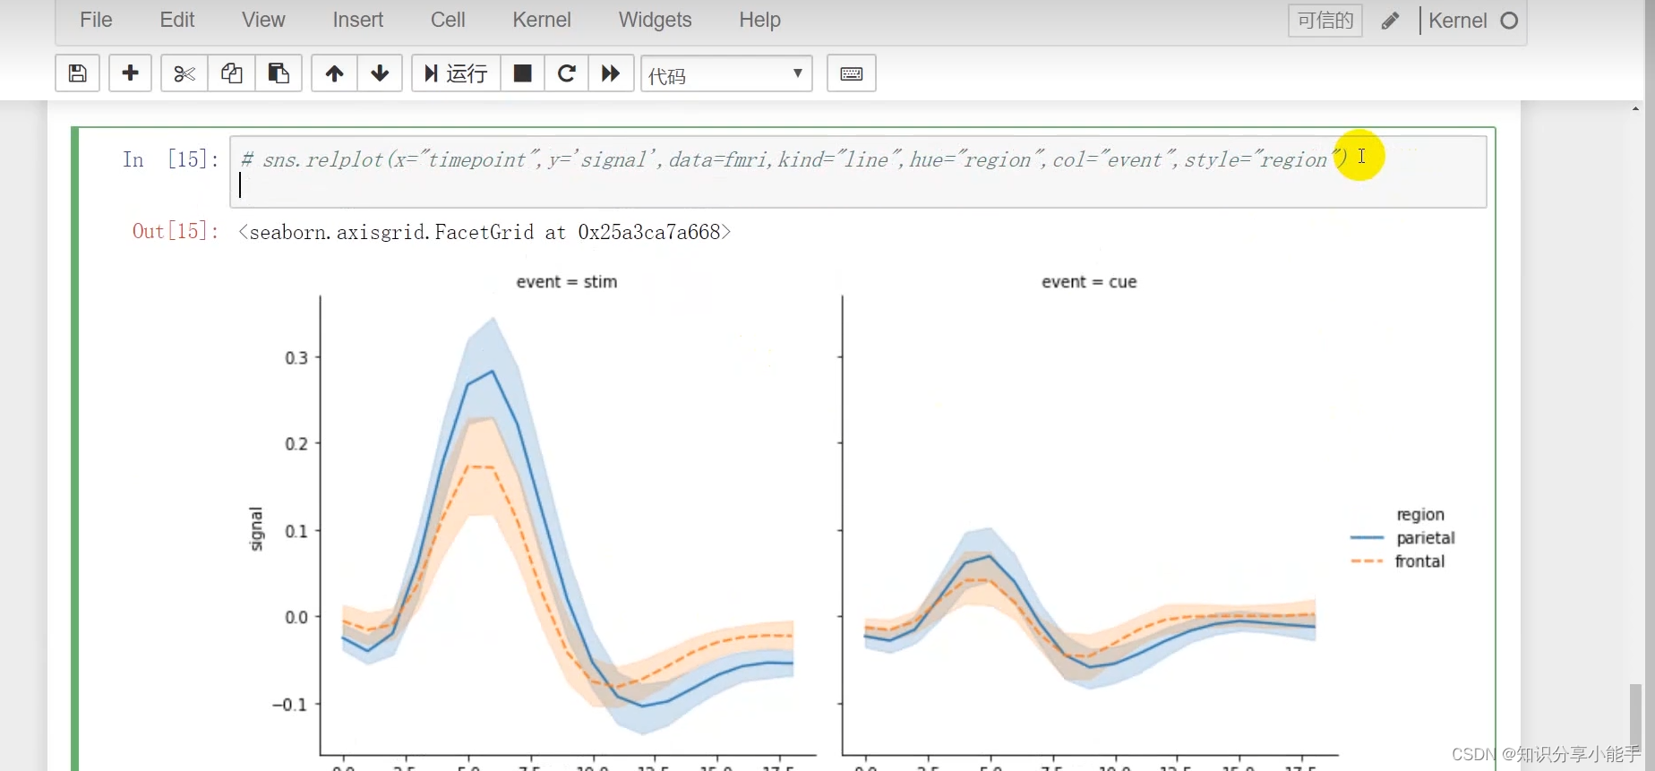Click the 可信的 trusted notebook button
The height and width of the screenshot is (771, 1655).
pyautogui.click(x=1325, y=21)
